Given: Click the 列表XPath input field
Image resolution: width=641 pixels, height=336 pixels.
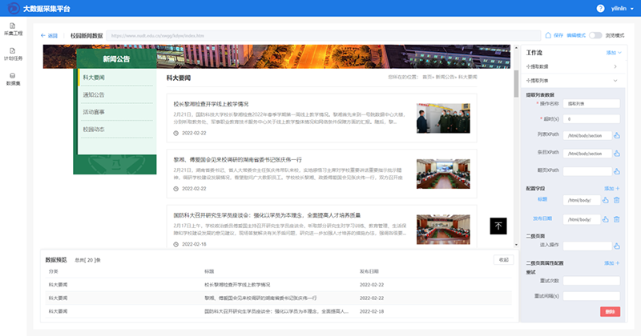Looking at the screenshot, I should click(x=587, y=135).
